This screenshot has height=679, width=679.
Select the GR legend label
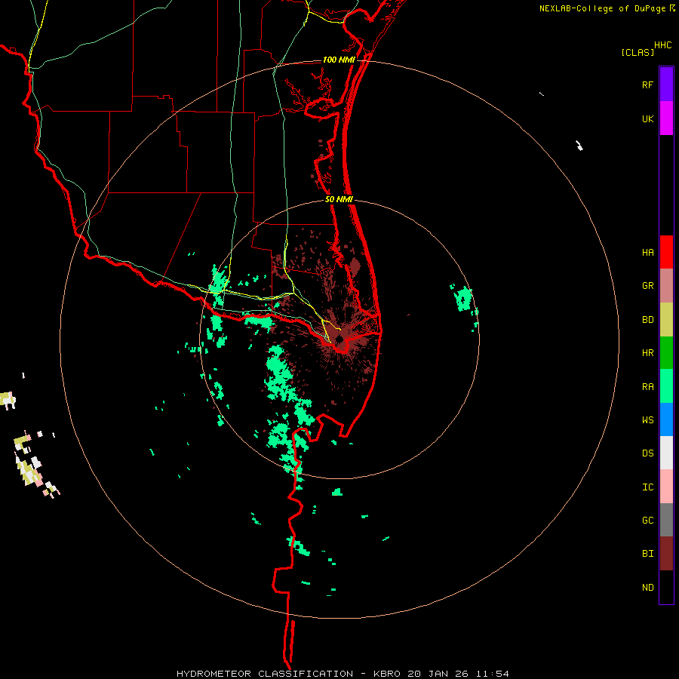pyautogui.click(x=647, y=286)
